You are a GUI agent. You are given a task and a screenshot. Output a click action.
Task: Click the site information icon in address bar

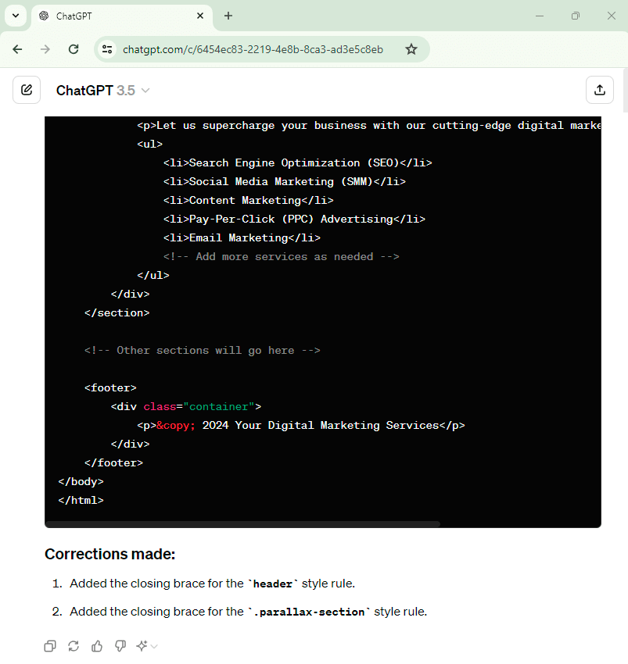tap(107, 49)
